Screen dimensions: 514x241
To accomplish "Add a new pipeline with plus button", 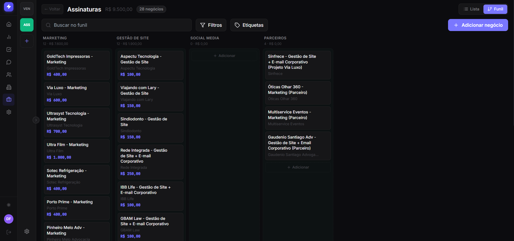I will click(x=27, y=41).
